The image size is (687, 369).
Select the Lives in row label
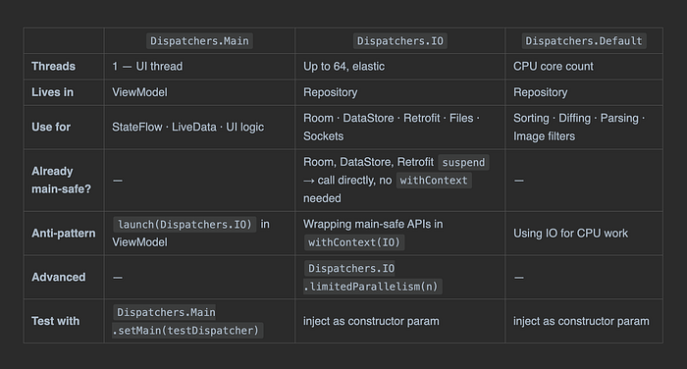coord(53,92)
